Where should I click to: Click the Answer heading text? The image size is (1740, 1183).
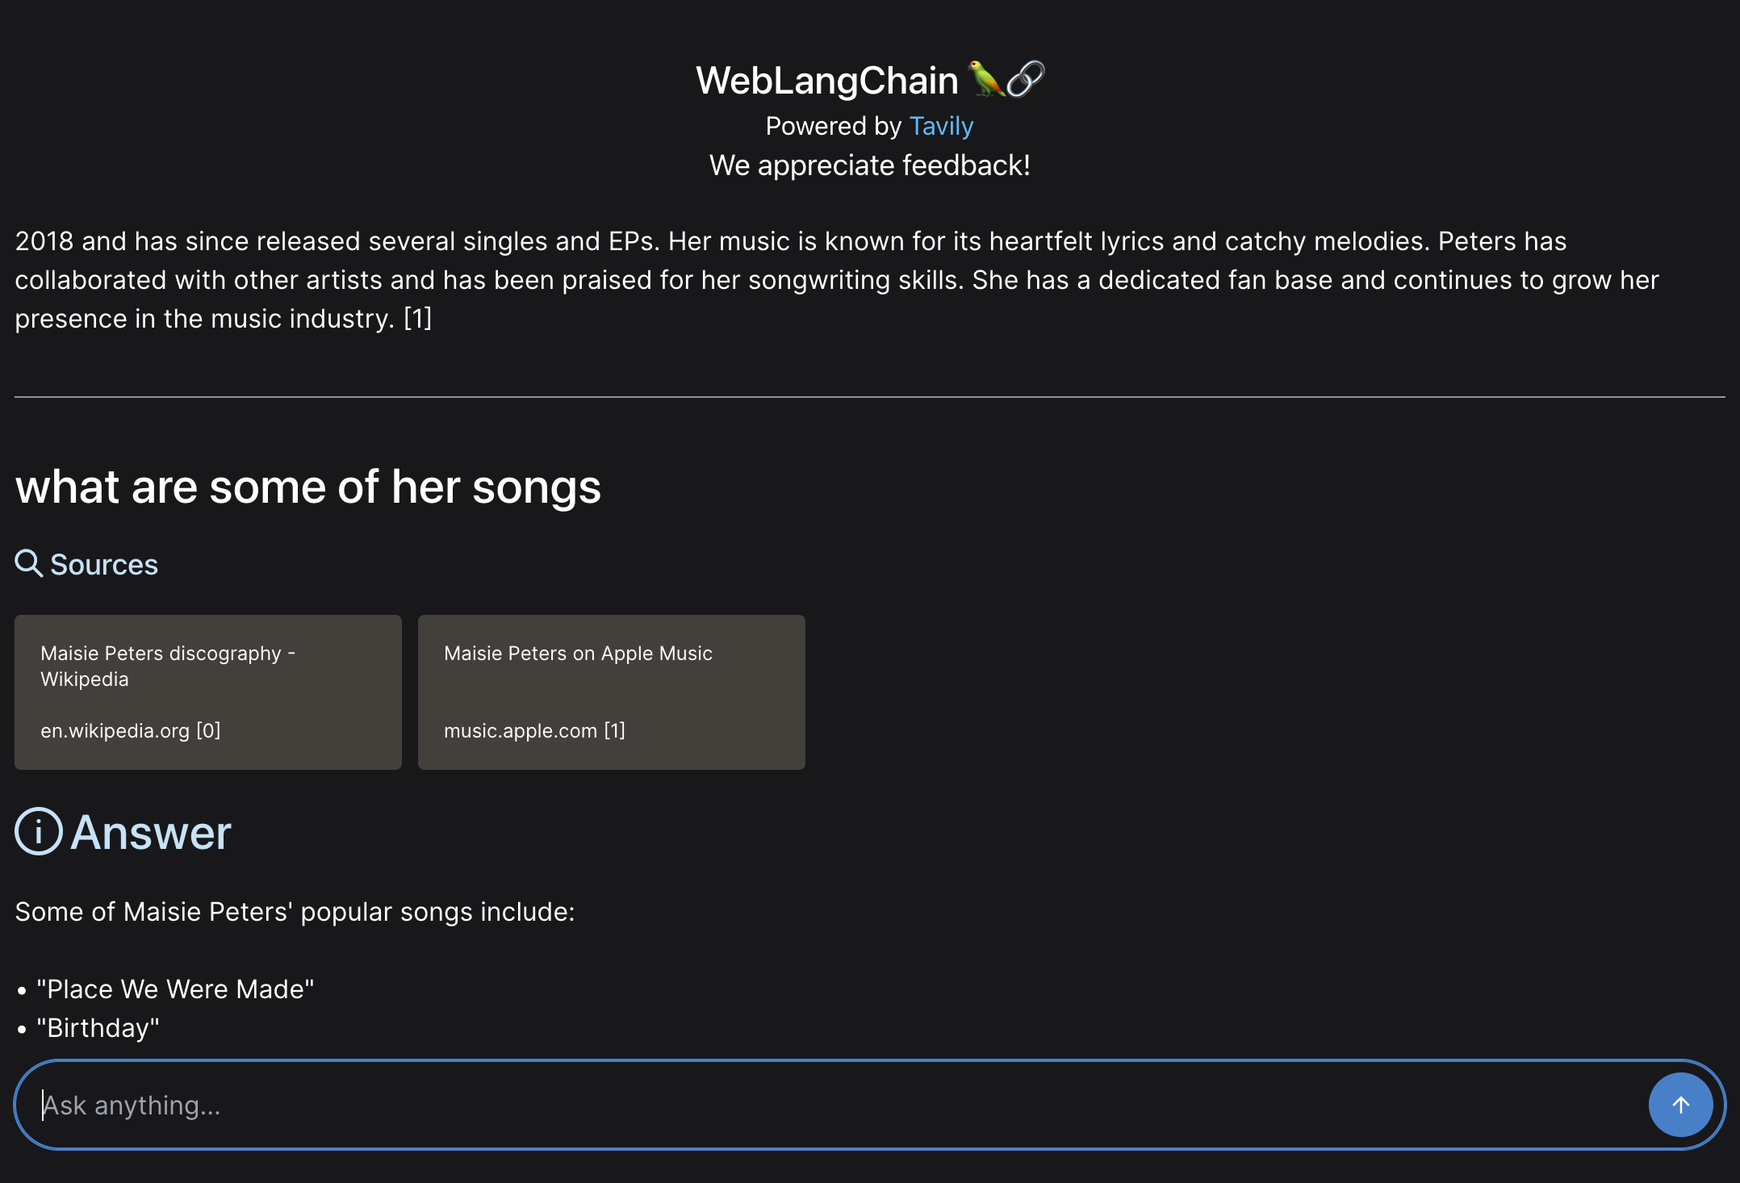pos(151,833)
